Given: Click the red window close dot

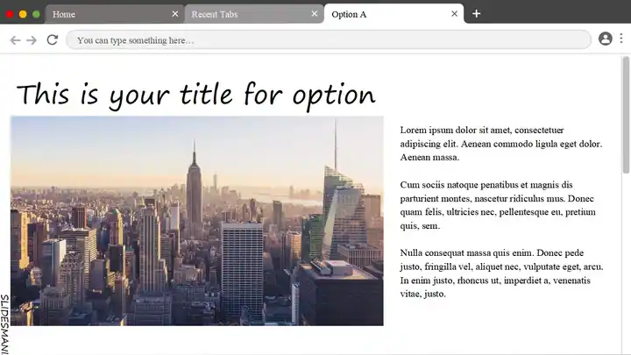Looking at the screenshot, I should tap(10, 14).
